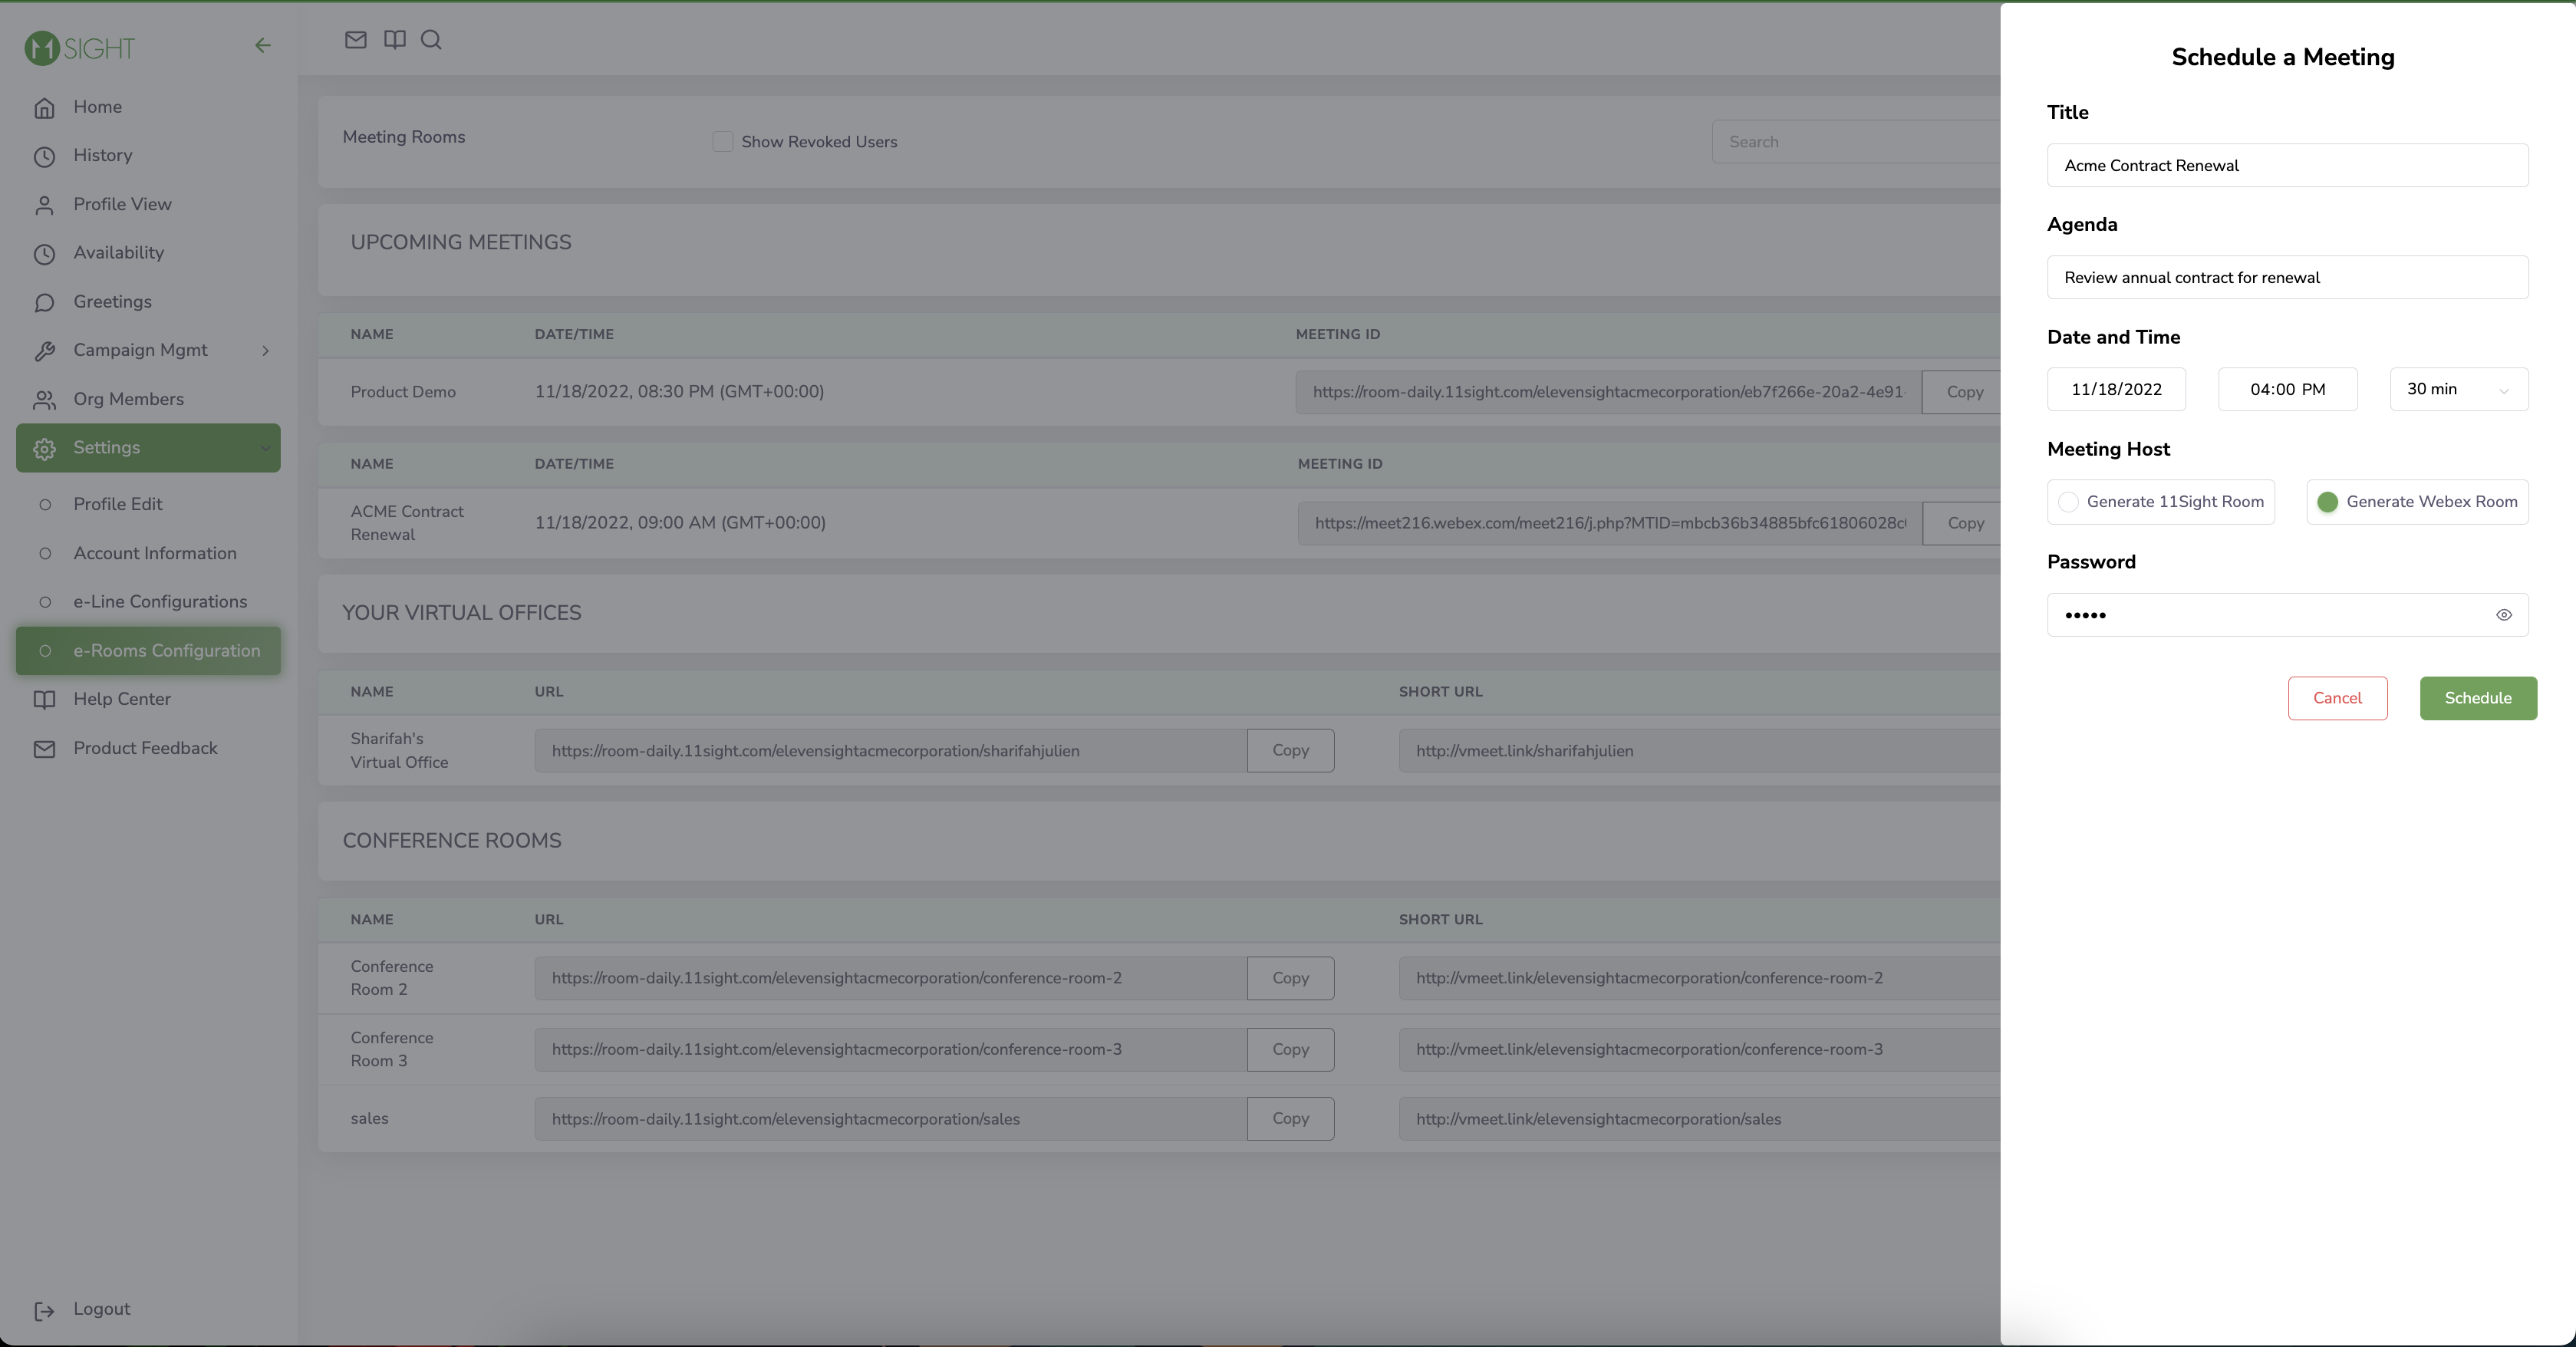
Task: Enable the Show Revoked Users checkbox
Action: (722, 142)
